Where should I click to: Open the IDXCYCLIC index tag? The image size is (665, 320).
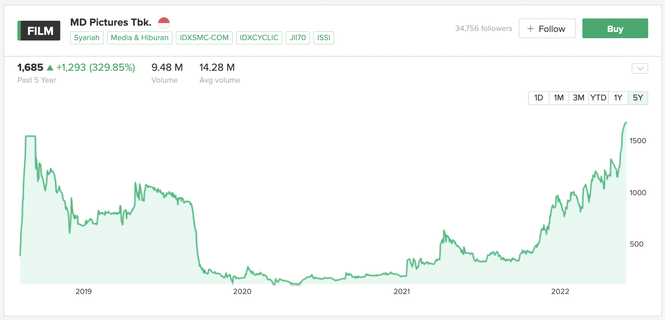(259, 38)
